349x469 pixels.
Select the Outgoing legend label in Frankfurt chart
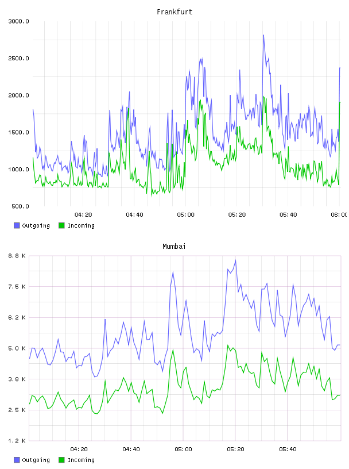click(36, 226)
